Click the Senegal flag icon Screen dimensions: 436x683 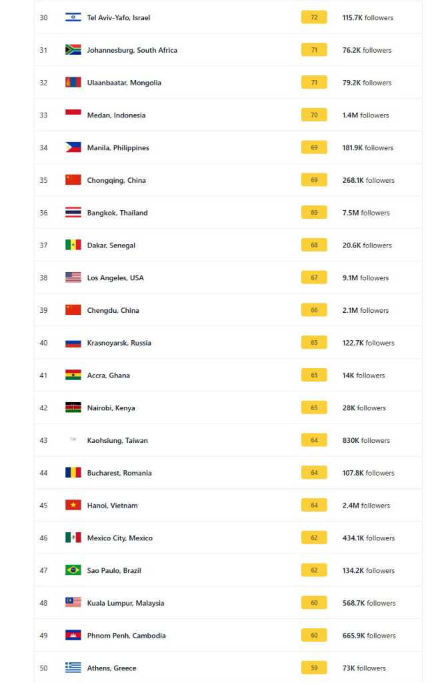(x=73, y=245)
